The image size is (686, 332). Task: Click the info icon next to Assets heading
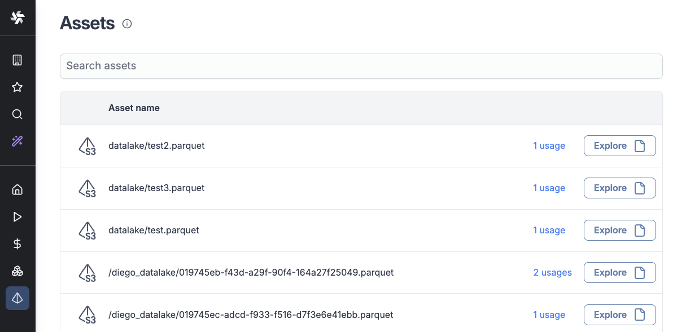click(126, 24)
